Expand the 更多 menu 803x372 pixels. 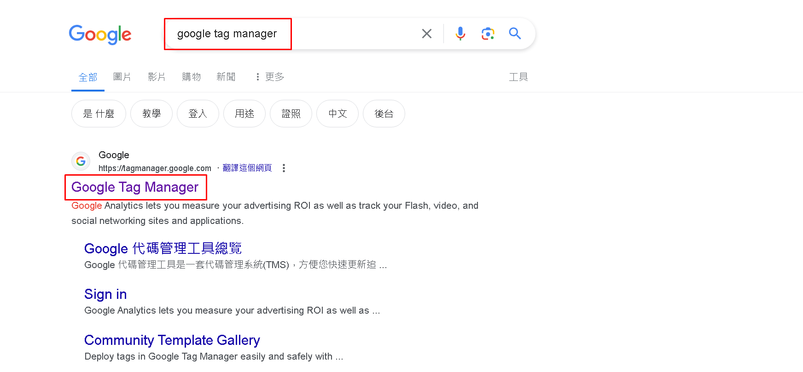(x=270, y=77)
